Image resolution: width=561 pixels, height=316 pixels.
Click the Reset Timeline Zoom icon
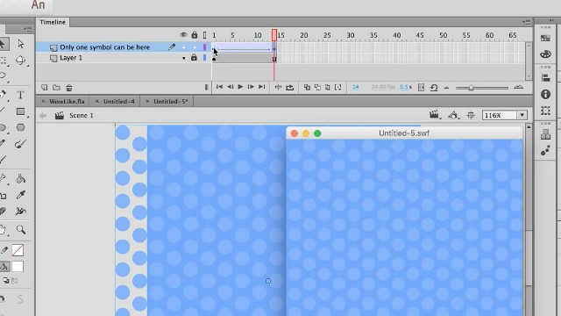434,88
